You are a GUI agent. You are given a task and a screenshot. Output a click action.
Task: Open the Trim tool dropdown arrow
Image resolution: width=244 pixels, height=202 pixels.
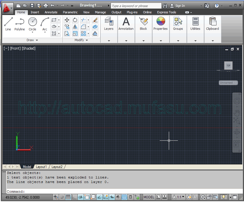(x=89, y=20)
